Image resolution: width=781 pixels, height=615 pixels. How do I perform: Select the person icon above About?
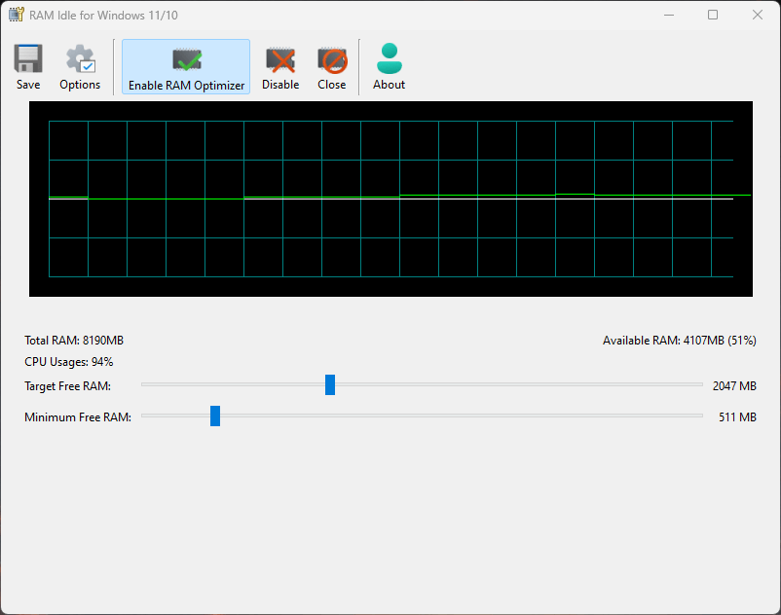(x=389, y=56)
